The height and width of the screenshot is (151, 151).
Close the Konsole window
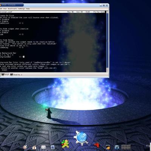click(x=107, y=5)
